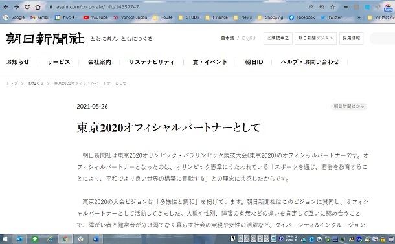The width and height of the screenshot is (395, 244).
Task: Click the 朝日新聞デジタル button
Action: [315, 38]
